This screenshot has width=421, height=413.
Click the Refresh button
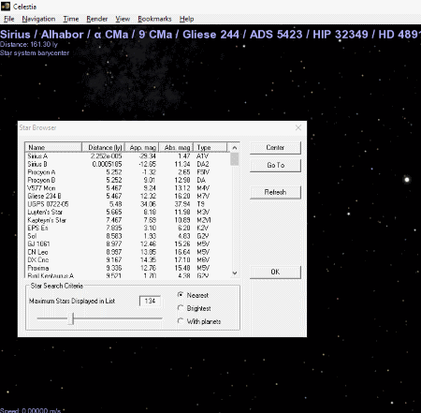pyautogui.click(x=275, y=192)
